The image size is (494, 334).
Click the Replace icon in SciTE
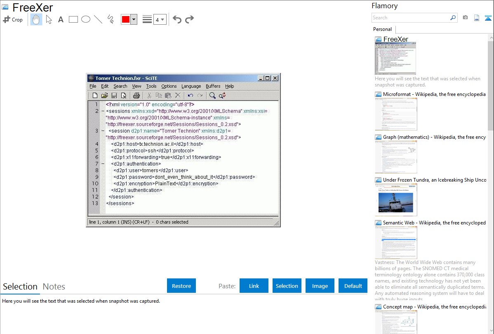222,96
